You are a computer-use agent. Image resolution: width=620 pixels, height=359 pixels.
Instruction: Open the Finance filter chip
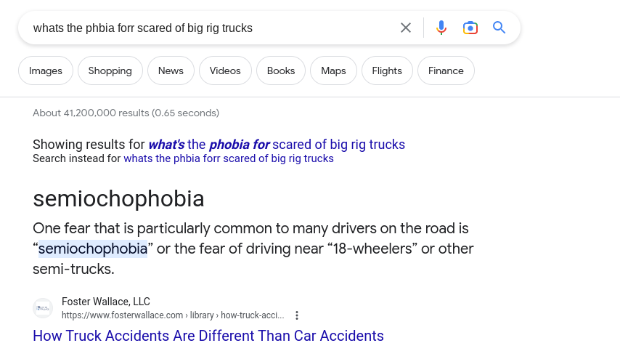pos(446,70)
